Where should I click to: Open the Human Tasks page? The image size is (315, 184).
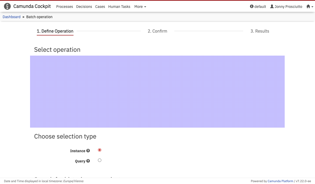(119, 7)
